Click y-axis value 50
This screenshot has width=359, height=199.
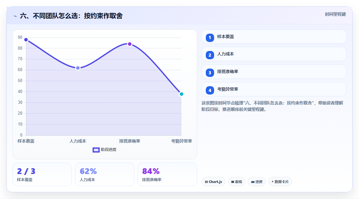pos(20,81)
